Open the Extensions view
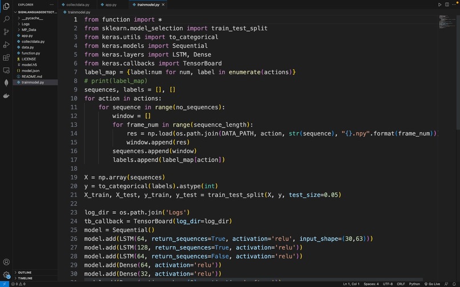 pos(6,58)
